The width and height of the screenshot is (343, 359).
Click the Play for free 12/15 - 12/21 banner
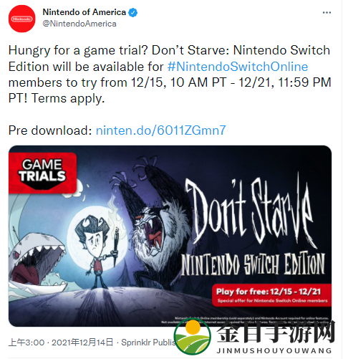(x=271, y=295)
